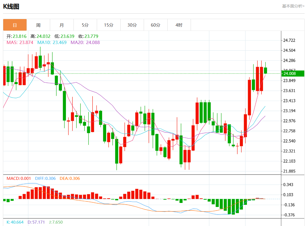Click the 23.849 price axis label
This screenshot has height=226, width=307.
(x=289, y=81)
